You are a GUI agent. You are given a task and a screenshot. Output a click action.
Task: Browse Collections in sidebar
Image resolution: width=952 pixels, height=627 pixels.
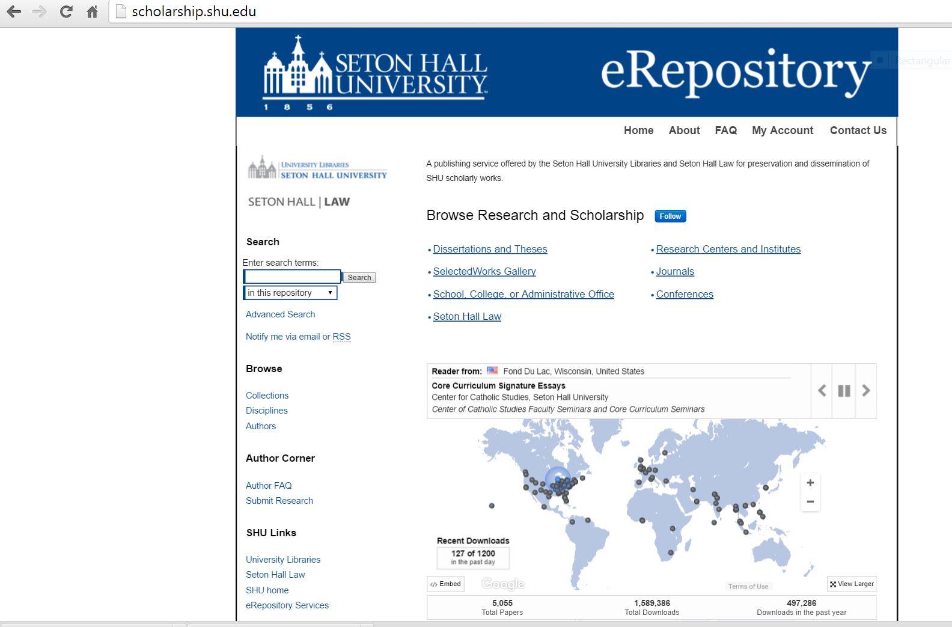[267, 396]
